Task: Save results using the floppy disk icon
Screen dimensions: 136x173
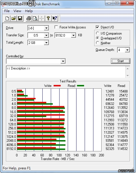Action: tap(20, 18)
